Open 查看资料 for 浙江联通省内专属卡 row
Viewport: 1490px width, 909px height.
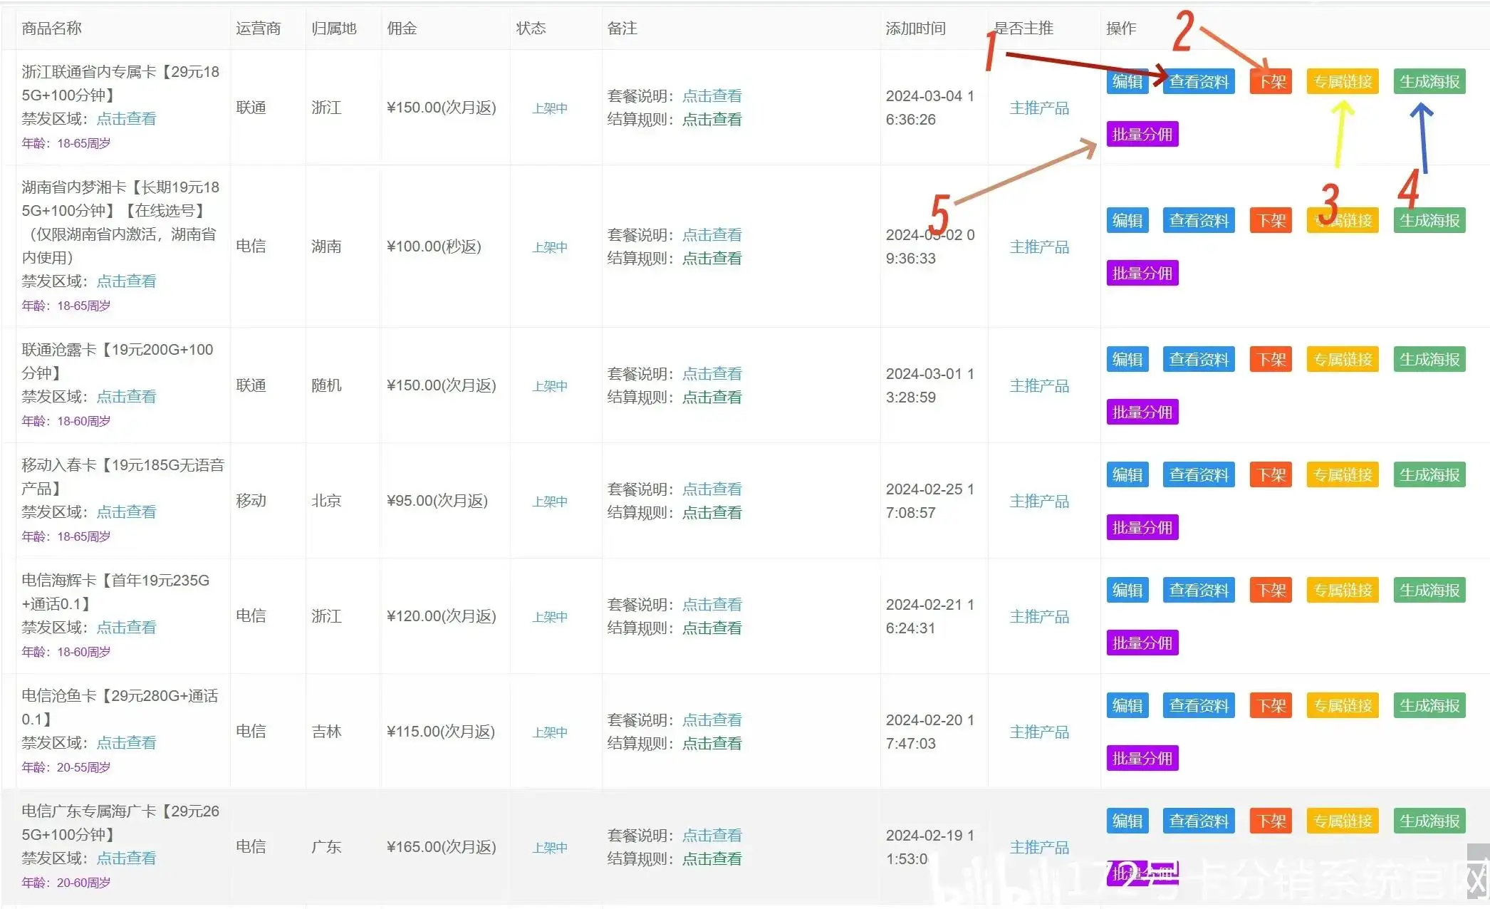[x=1199, y=82]
